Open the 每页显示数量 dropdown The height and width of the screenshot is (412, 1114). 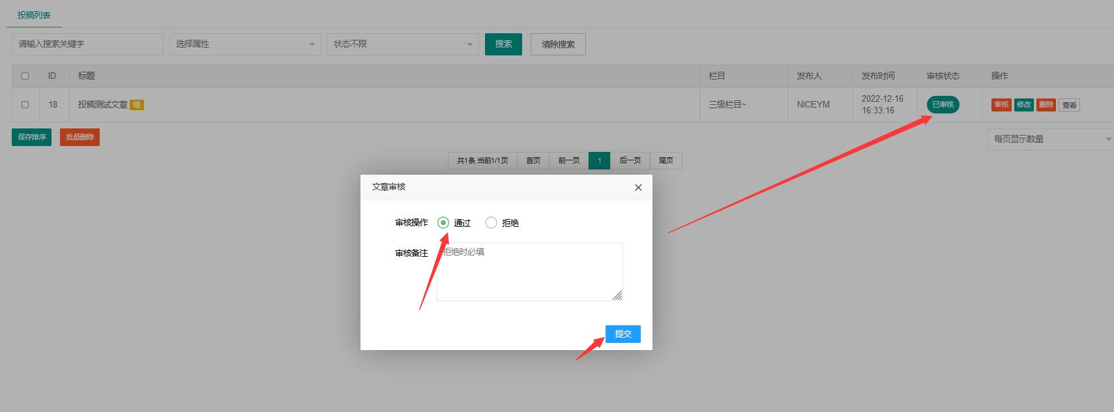click(1049, 140)
